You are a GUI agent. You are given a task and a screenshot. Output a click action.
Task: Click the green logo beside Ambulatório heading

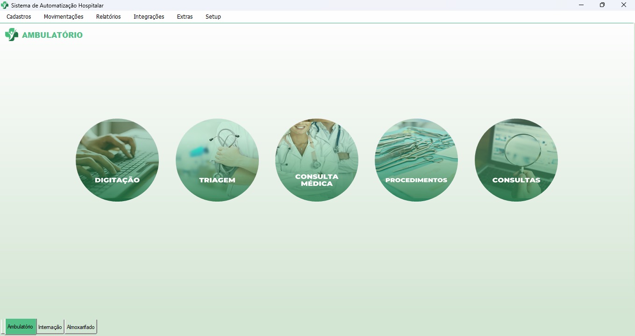click(x=12, y=35)
